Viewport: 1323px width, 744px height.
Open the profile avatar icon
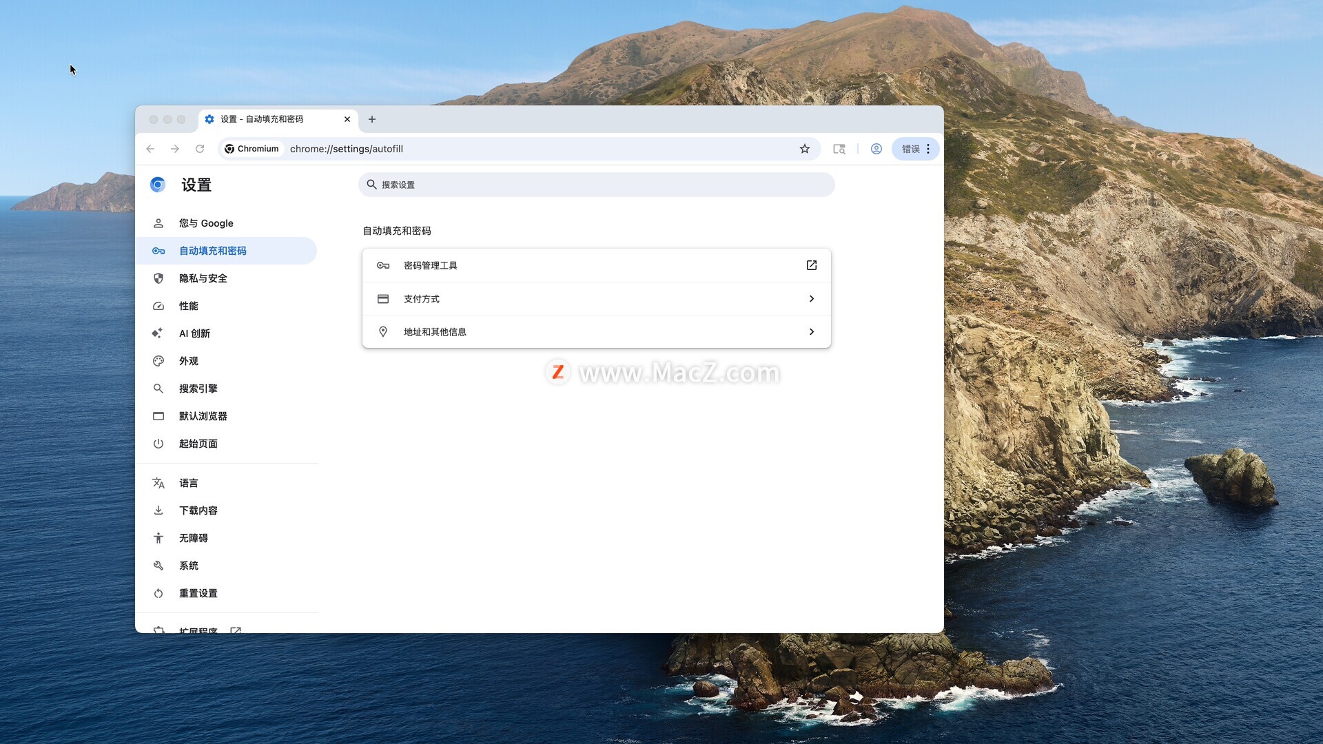point(876,149)
